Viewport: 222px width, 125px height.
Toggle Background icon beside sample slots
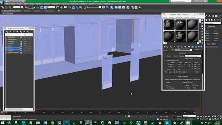(x=202, y=26)
